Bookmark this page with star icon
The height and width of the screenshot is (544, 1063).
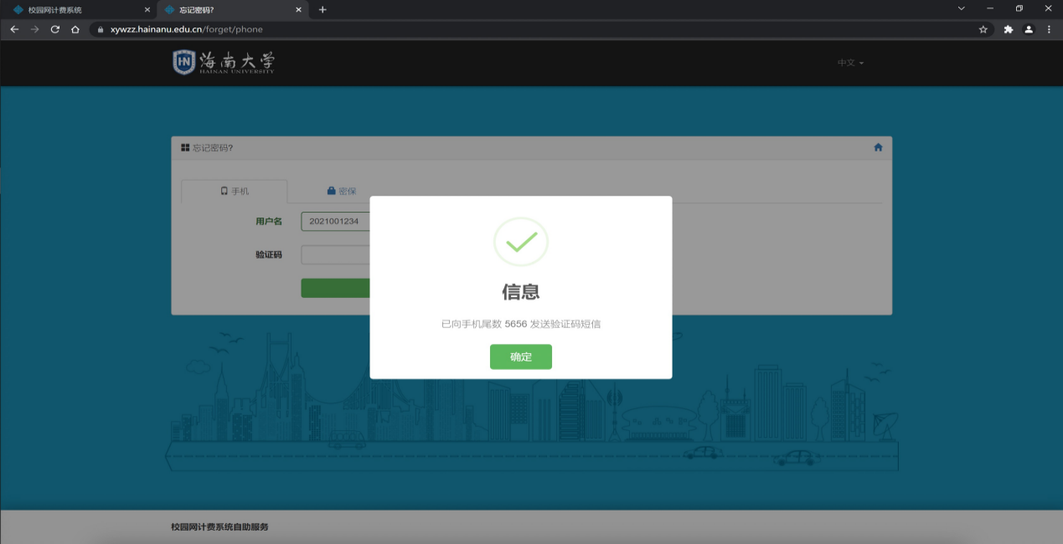click(983, 29)
